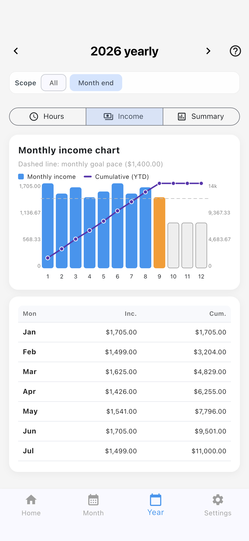This screenshot has width=249, height=541.
Task: Click the income value $1,541.00
Action: click(x=122, y=411)
